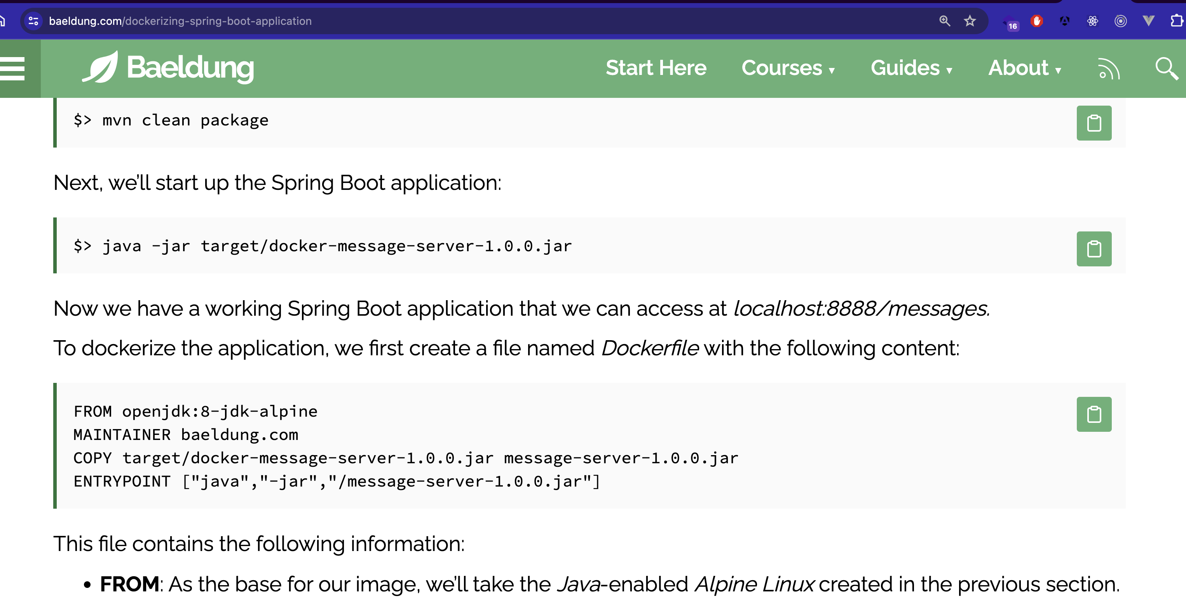The height and width of the screenshot is (598, 1186).
Task: Click the zoom lens in the address bar
Action: (x=945, y=21)
